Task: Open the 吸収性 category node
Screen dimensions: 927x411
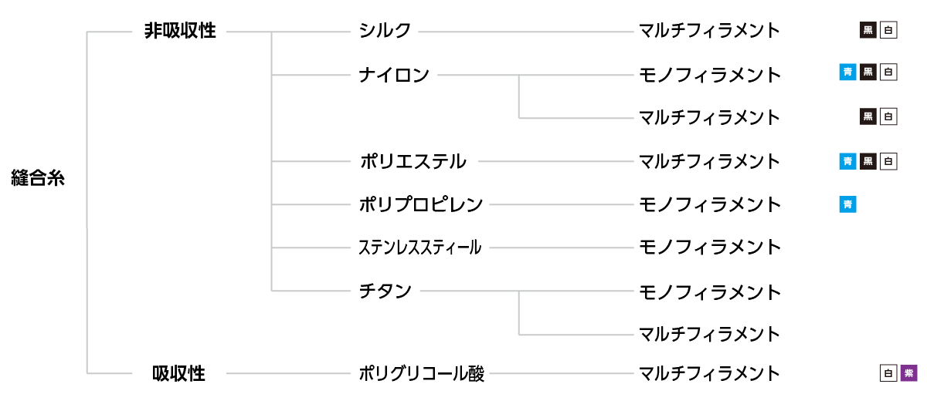Action: pyautogui.click(x=179, y=374)
